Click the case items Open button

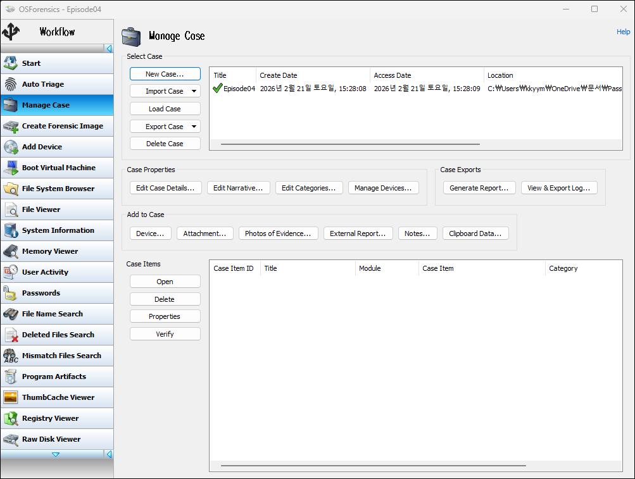coord(165,282)
